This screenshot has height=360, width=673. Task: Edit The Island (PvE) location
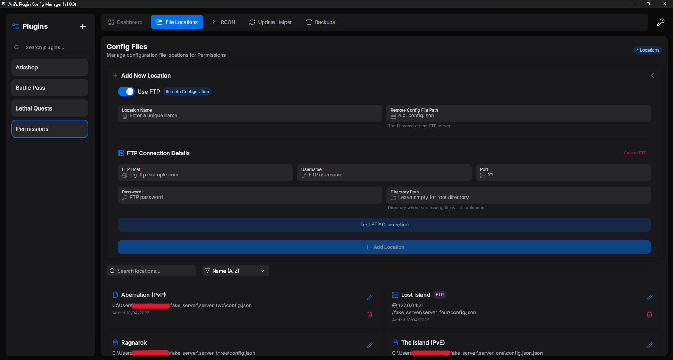(x=650, y=345)
